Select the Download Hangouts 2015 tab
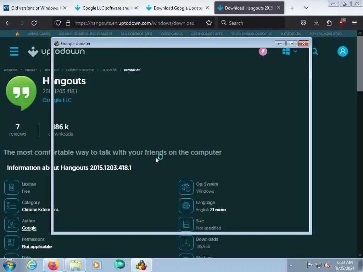Image resolution: width=363 pixels, height=272 pixels. click(249, 8)
